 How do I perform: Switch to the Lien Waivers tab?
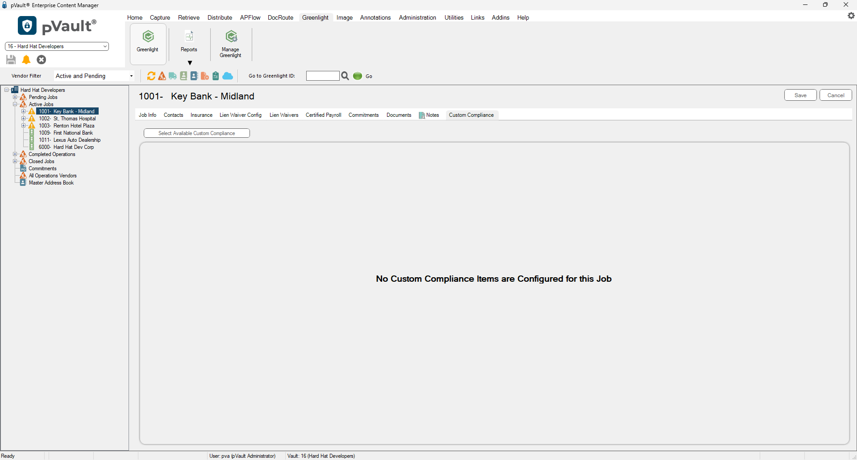[284, 115]
